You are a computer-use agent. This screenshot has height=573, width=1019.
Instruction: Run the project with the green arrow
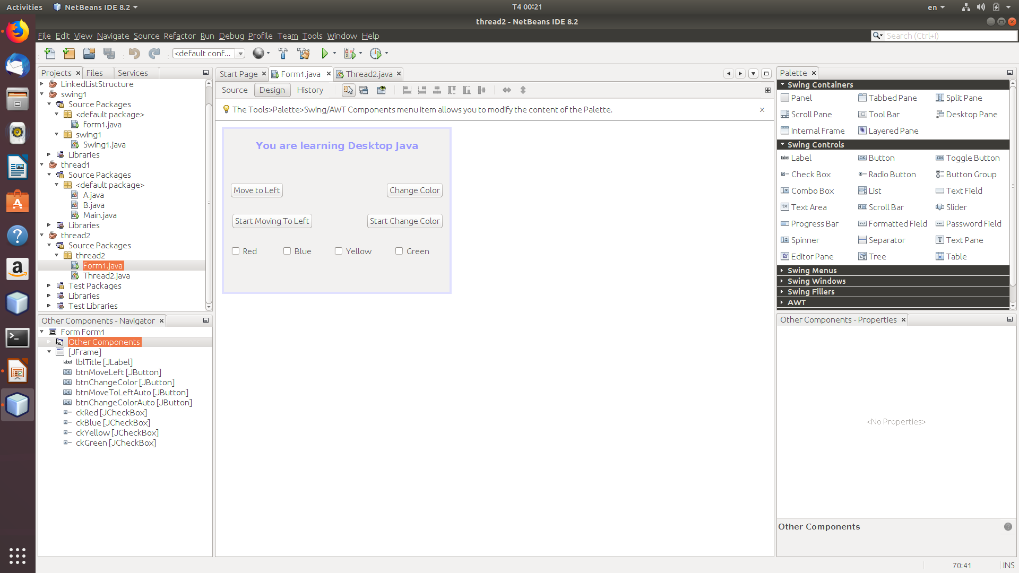(325, 54)
